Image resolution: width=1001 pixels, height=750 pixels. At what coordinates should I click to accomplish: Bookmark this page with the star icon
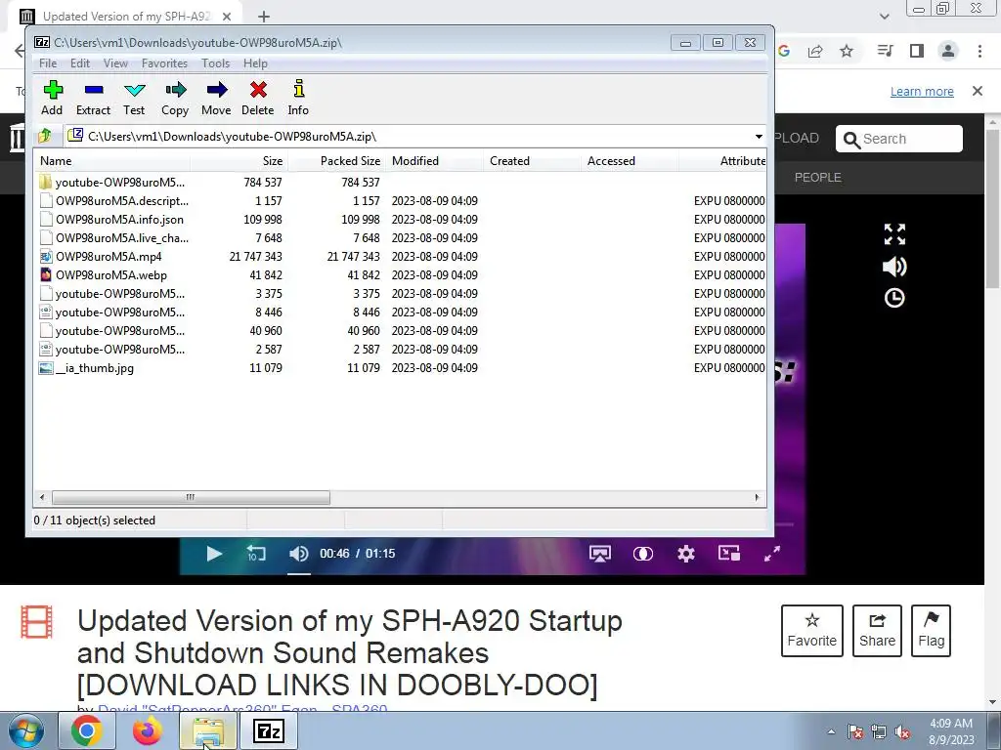click(x=847, y=51)
